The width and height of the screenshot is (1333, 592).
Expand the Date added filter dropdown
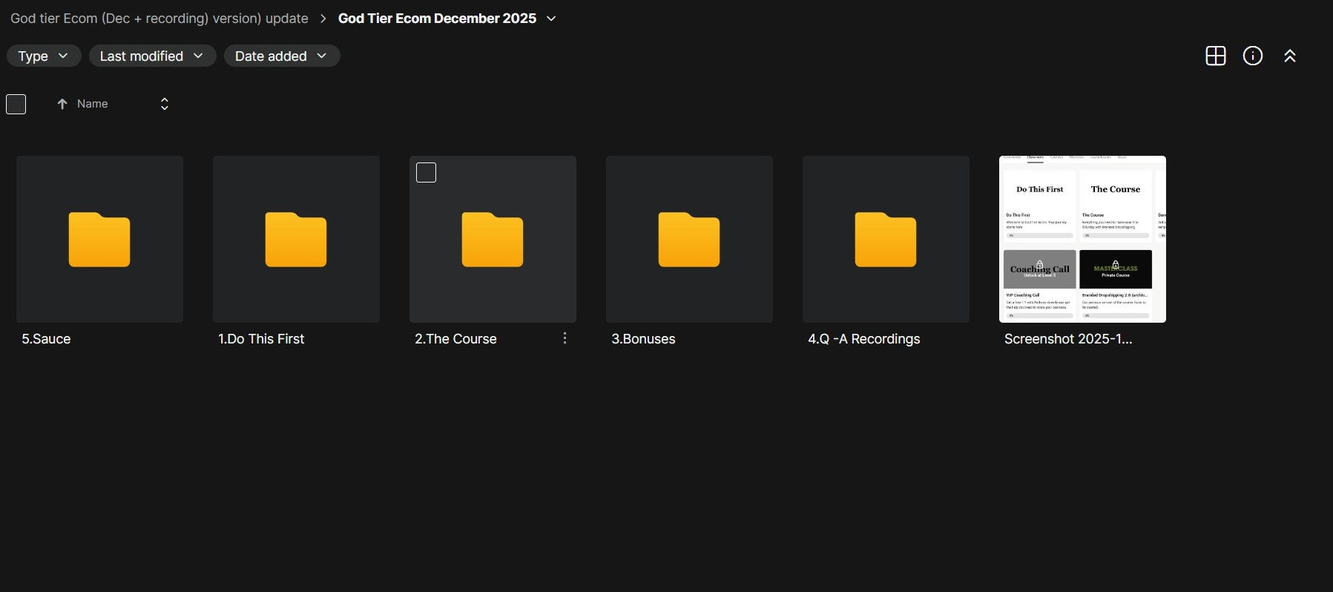coord(281,56)
